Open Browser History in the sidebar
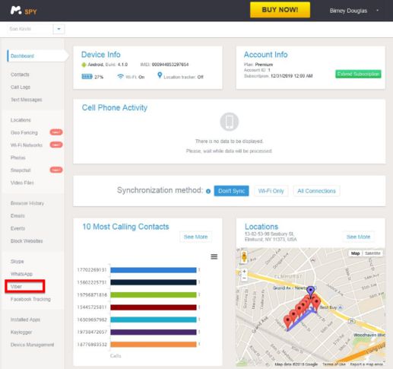Screen dimensions: 393x369 pos(27,203)
